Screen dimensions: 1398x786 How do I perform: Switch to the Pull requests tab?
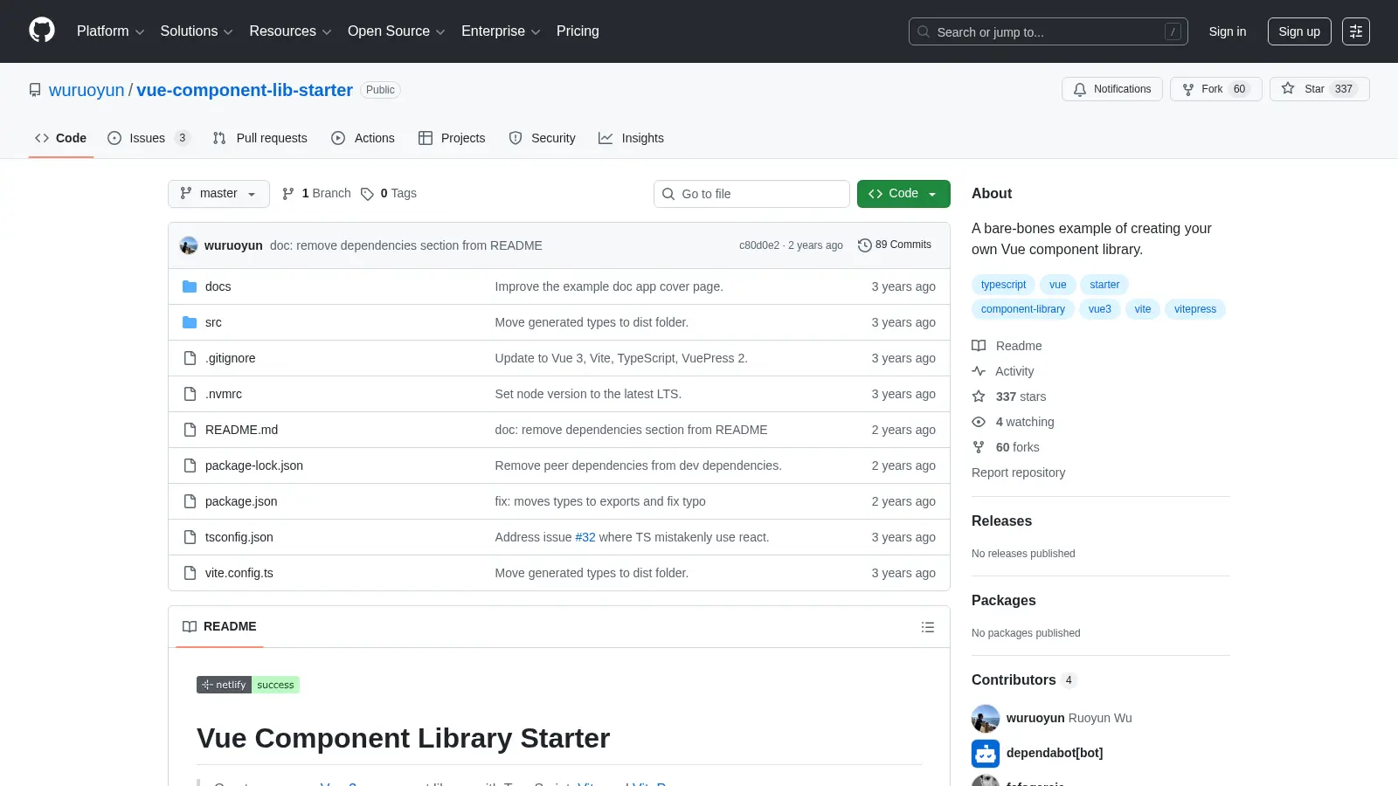coord(260,138)
